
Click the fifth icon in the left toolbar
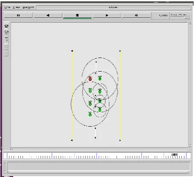tap(6, 53)
